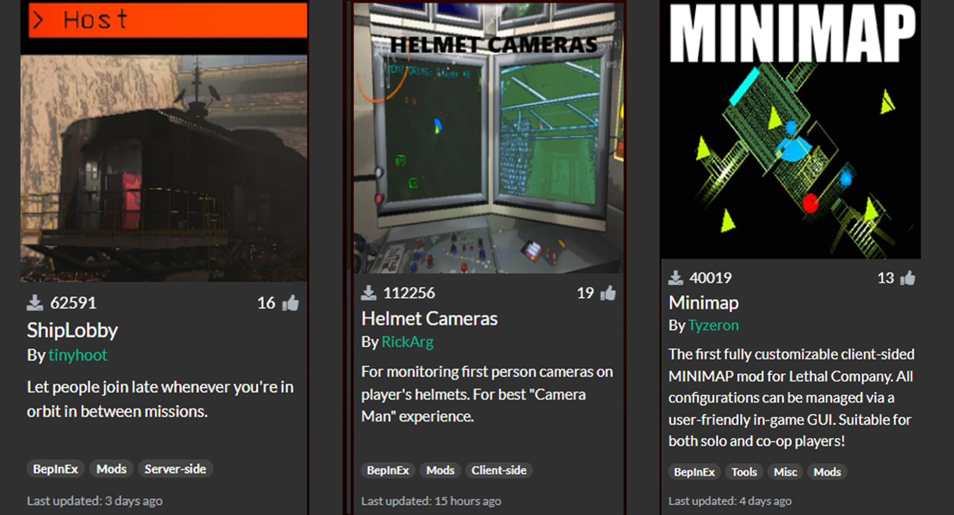Image resolution: width=954 pixels, height=515 pixels.
Task: Open the Helmet Cameras mod title
Action: [429, 319]
